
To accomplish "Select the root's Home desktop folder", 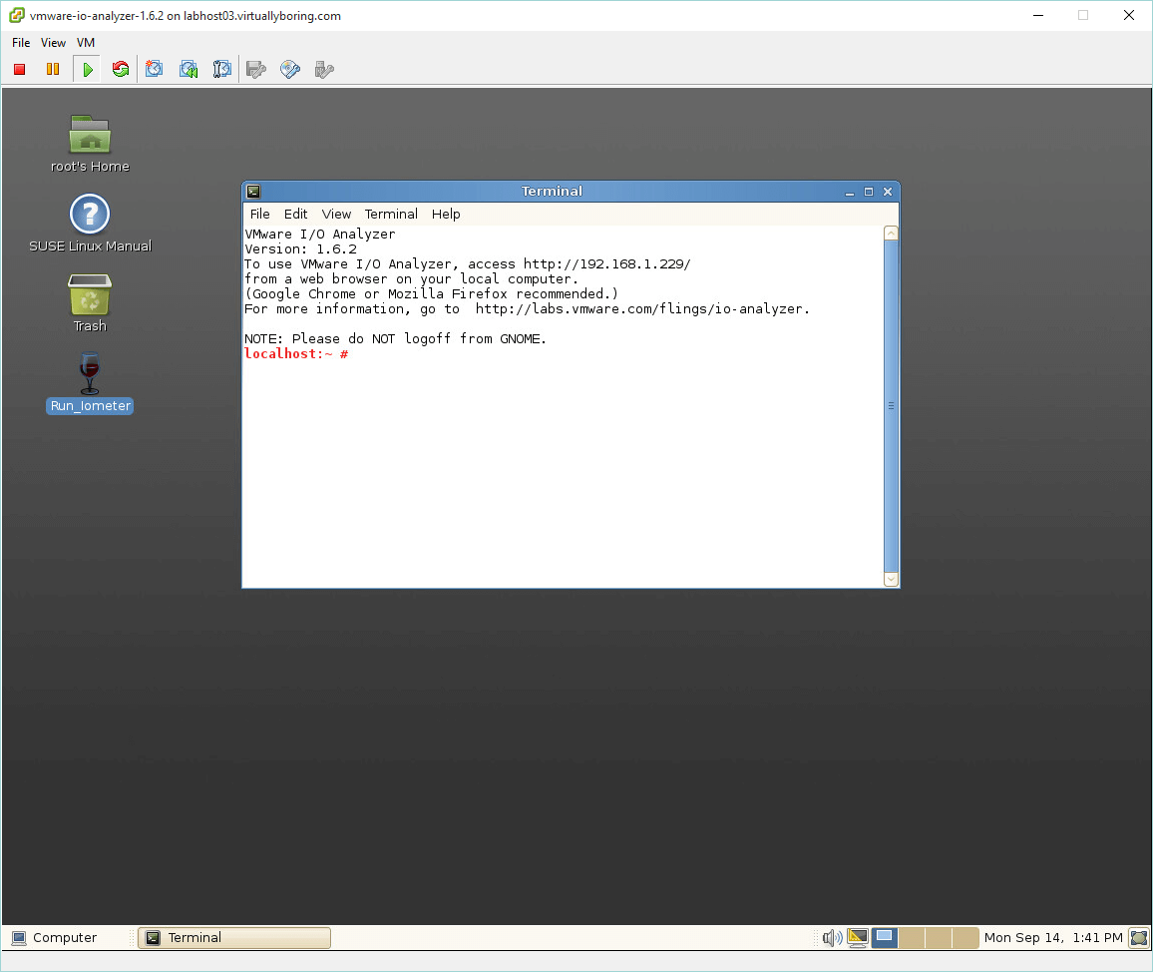I will 90,144.
